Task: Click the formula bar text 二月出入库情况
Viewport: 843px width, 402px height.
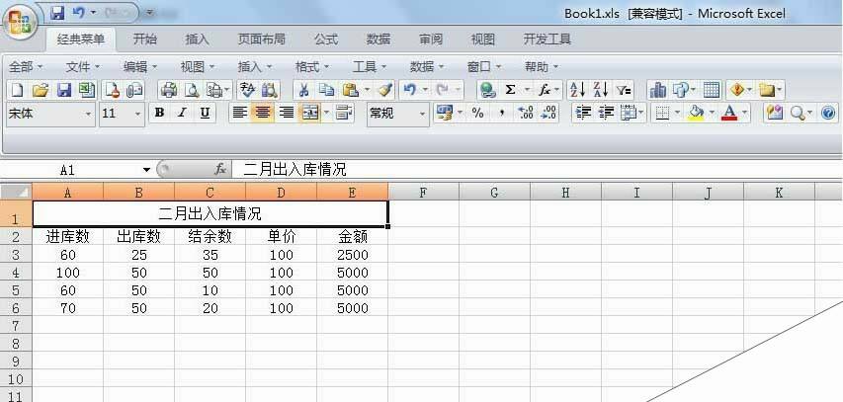Action: tap(295, 170)
